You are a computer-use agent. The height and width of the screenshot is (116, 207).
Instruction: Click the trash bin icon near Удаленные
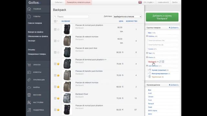pos(149,77)
